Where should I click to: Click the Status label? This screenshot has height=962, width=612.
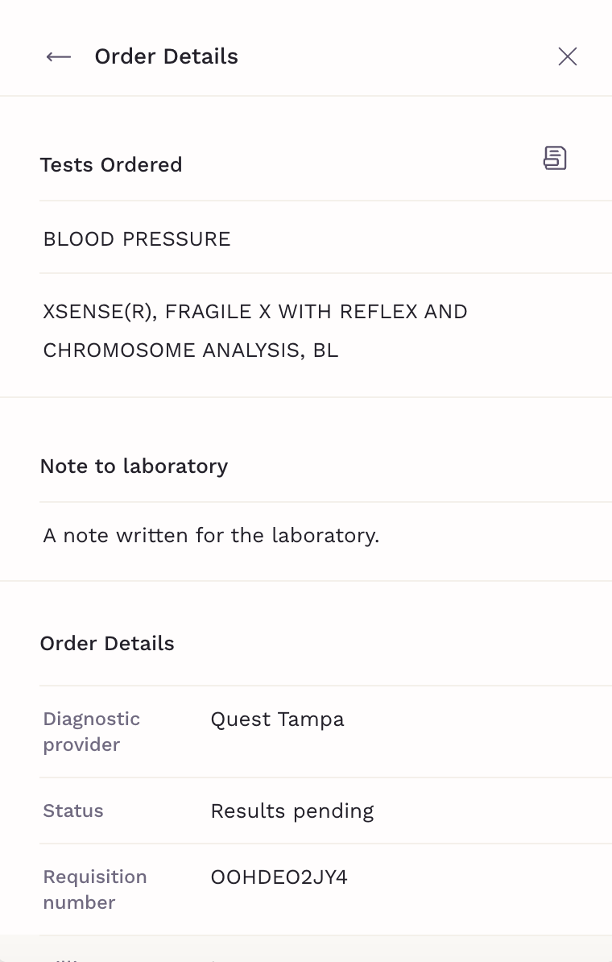pyautogui.click(x=73, y=811)
